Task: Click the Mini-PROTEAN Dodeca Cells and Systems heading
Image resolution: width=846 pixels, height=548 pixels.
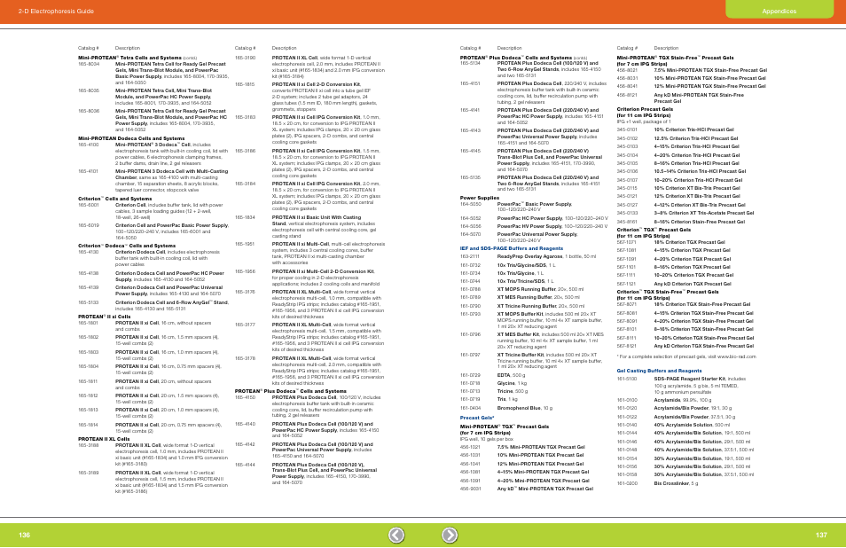Action: coord(131,138)
